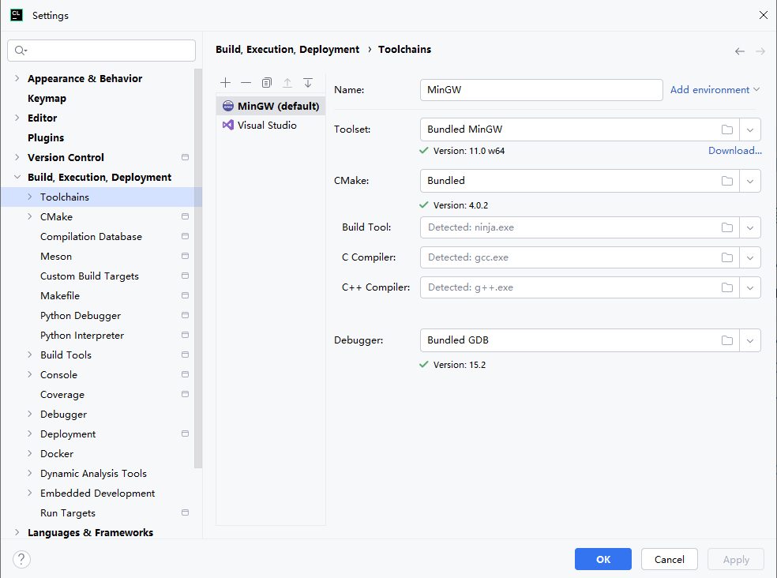Expand Languages & Frameworks section
The height and width of the screenshot is (578, 777).
pyautogui.click(x=17, y=532)
